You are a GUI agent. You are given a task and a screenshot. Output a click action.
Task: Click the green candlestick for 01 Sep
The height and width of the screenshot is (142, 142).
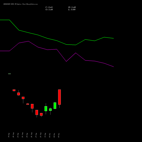[50, 110]
